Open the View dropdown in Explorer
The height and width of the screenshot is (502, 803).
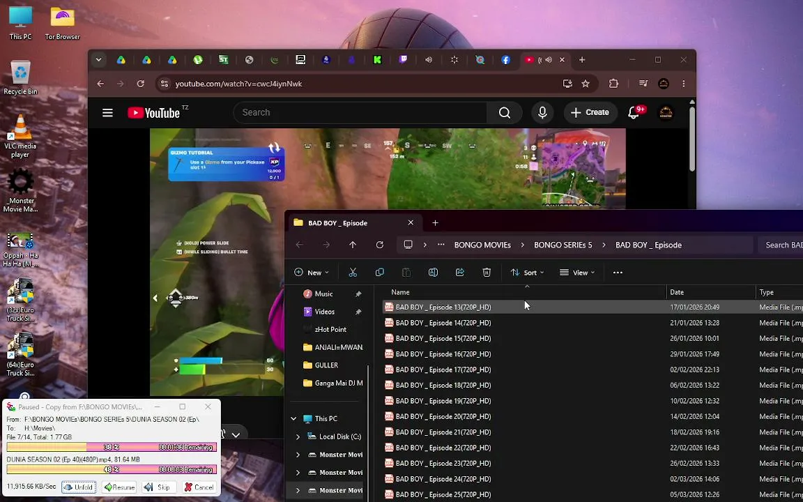[577, 273]
